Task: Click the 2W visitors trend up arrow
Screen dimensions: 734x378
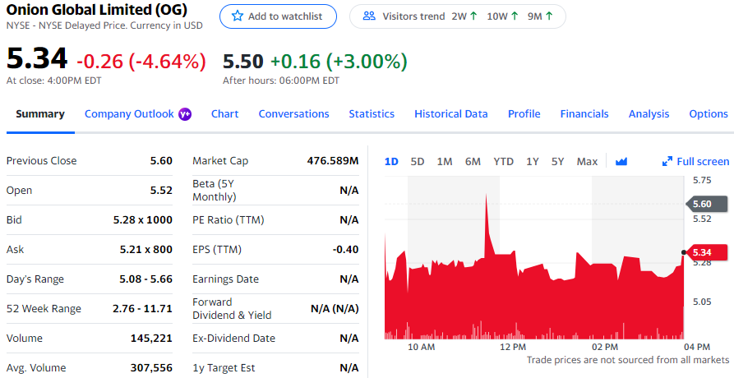Action: point(473,16)
